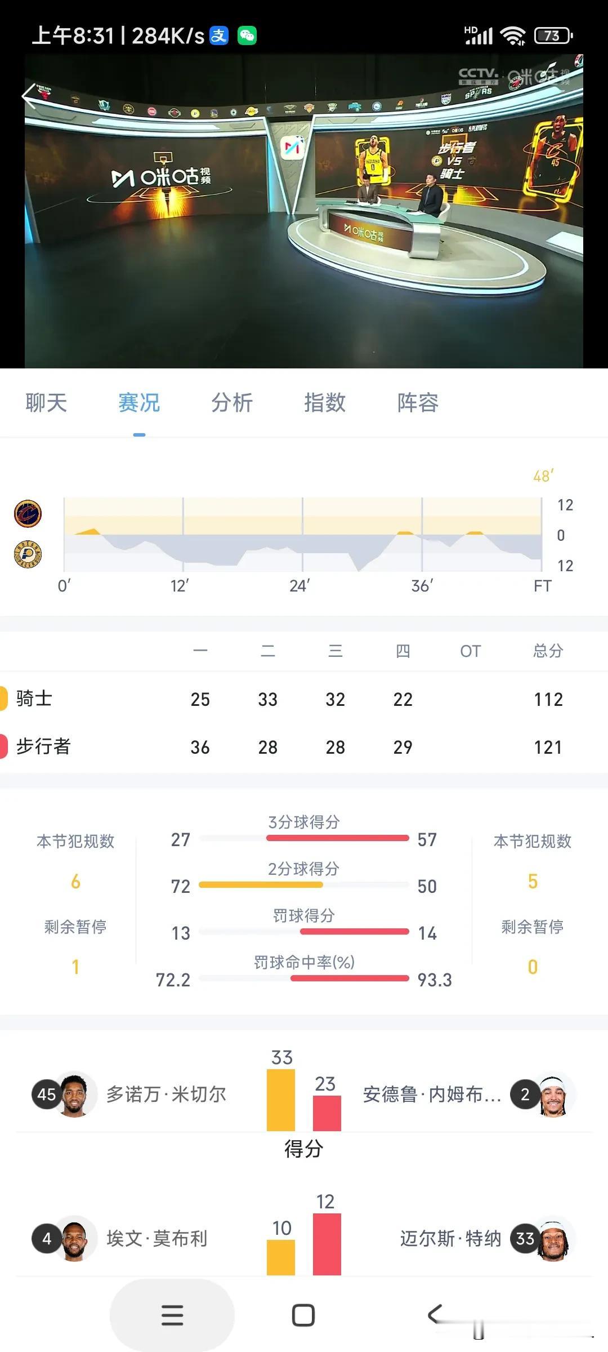Tap the Android home square icon
This screenshot has height=1352, width=608.
[x=303, y=1315]
